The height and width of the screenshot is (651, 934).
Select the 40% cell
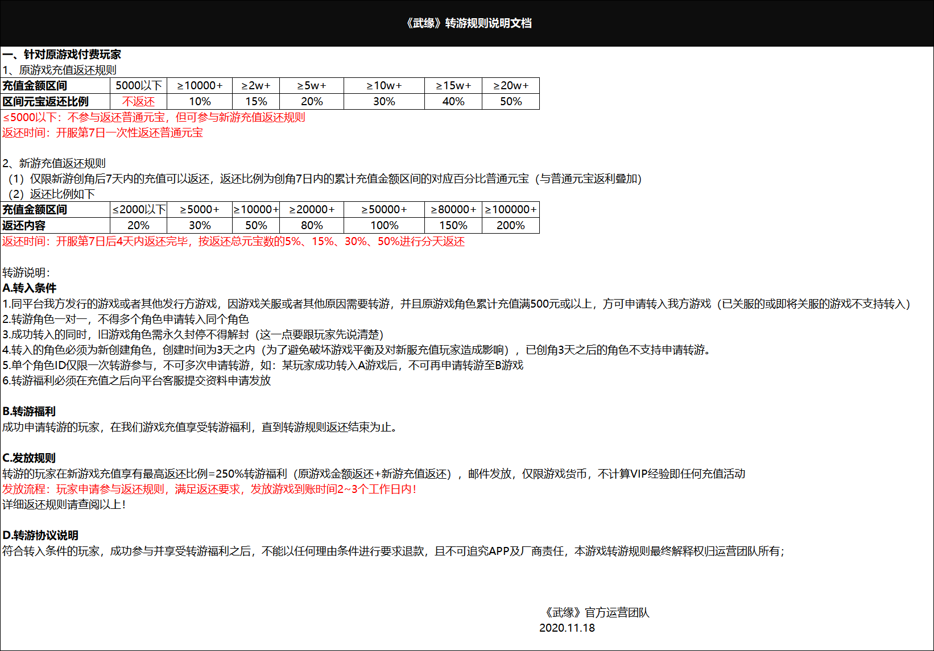point(453,101)
